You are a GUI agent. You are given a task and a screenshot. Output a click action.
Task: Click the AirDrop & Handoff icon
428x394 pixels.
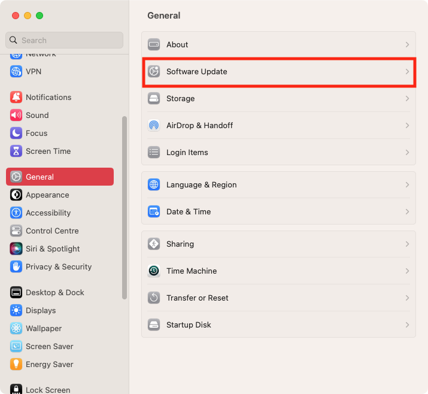point(154,125)
